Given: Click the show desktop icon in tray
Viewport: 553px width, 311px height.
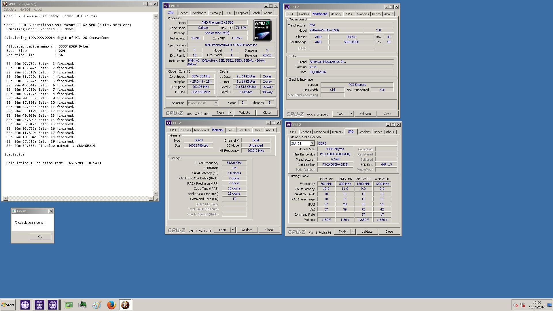Looking at the screenshot, I should click(x=549, y=305).
